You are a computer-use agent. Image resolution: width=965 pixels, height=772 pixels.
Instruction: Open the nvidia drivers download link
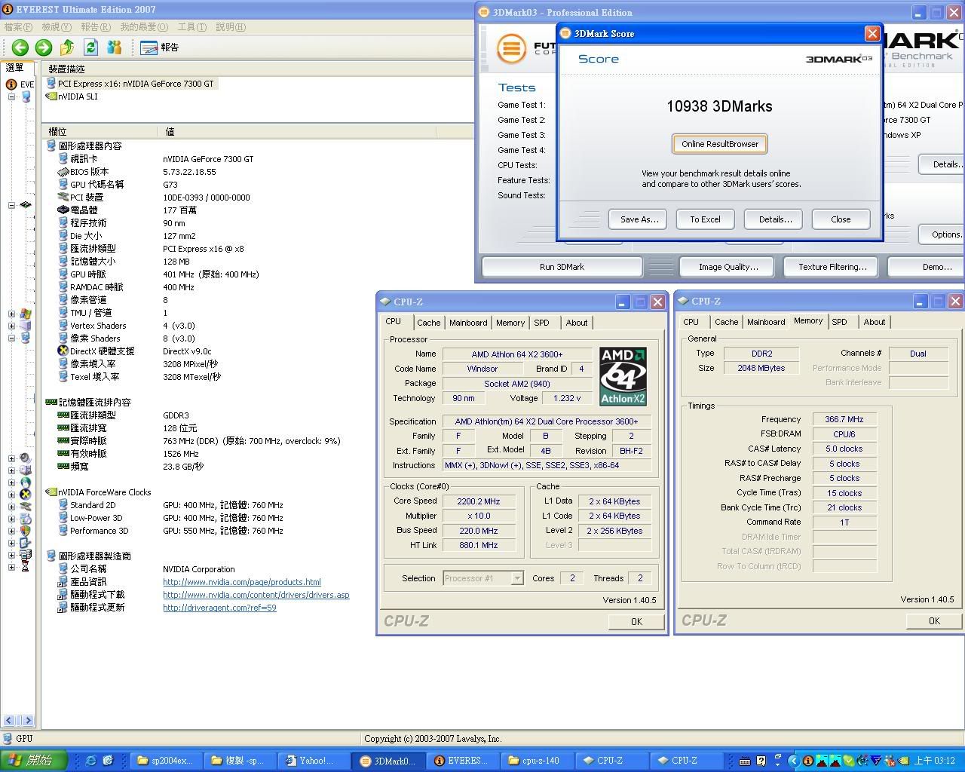pyautogui.click(x=256, y=595)
